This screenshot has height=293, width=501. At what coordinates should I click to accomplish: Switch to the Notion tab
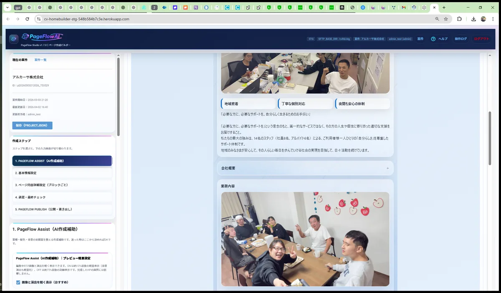tap(342, 8)
